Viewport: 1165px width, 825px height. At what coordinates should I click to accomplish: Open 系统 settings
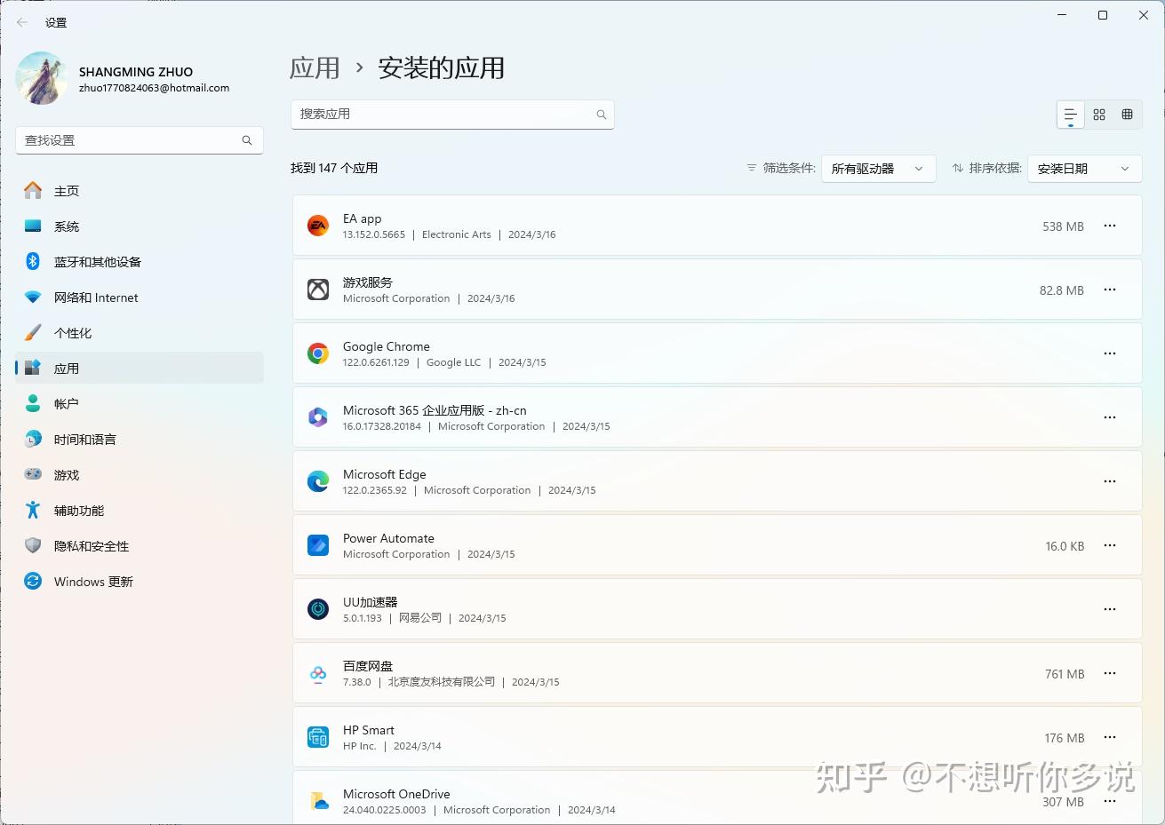[140, 226]
